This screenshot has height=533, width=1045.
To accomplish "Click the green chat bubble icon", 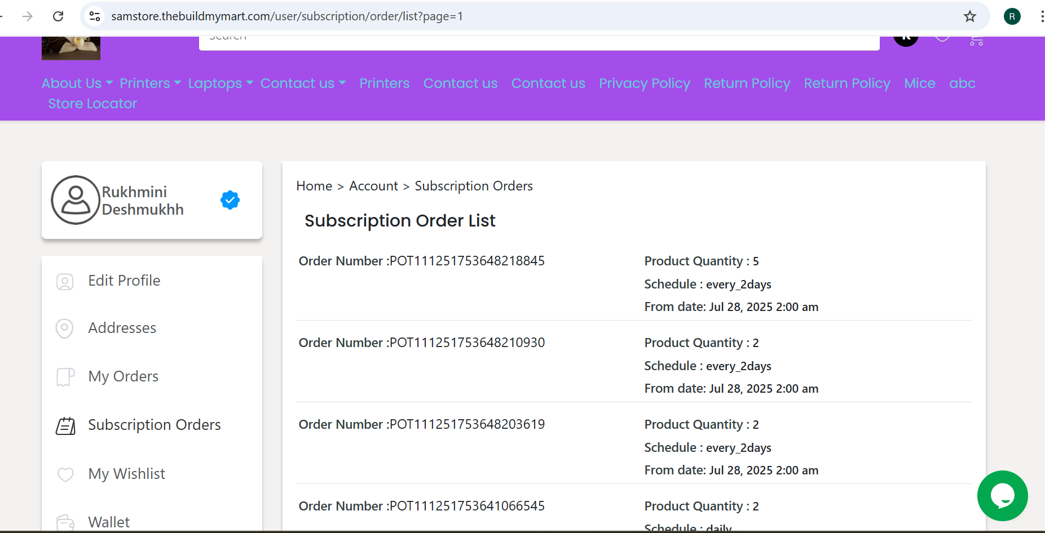I will (x=1002, y=496).
